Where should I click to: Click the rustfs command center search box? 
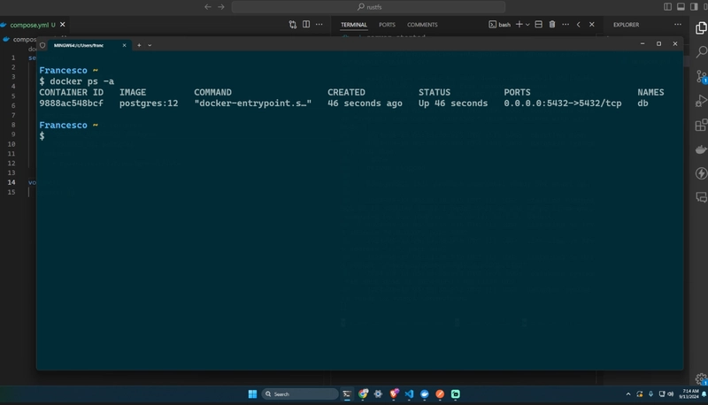(x=368, y=7)
